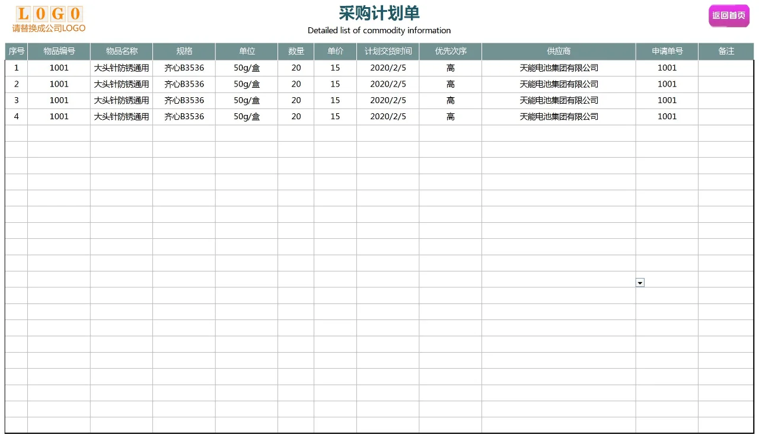
Task: Select the 备注 header cell
Action: pyautogui.click(x=726, y=52)
